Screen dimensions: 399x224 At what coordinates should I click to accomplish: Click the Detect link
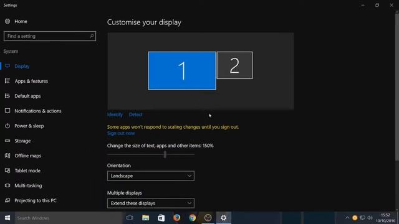pyautogui.click(x=136, y=114)
